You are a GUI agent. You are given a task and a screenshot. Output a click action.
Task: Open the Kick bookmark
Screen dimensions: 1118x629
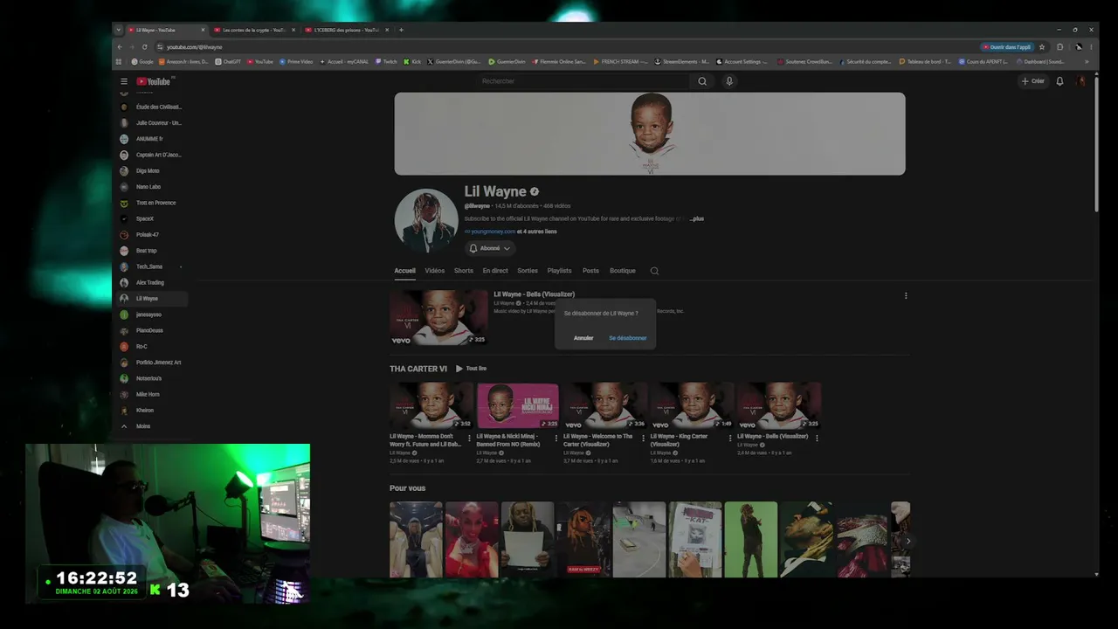[412, 62]
